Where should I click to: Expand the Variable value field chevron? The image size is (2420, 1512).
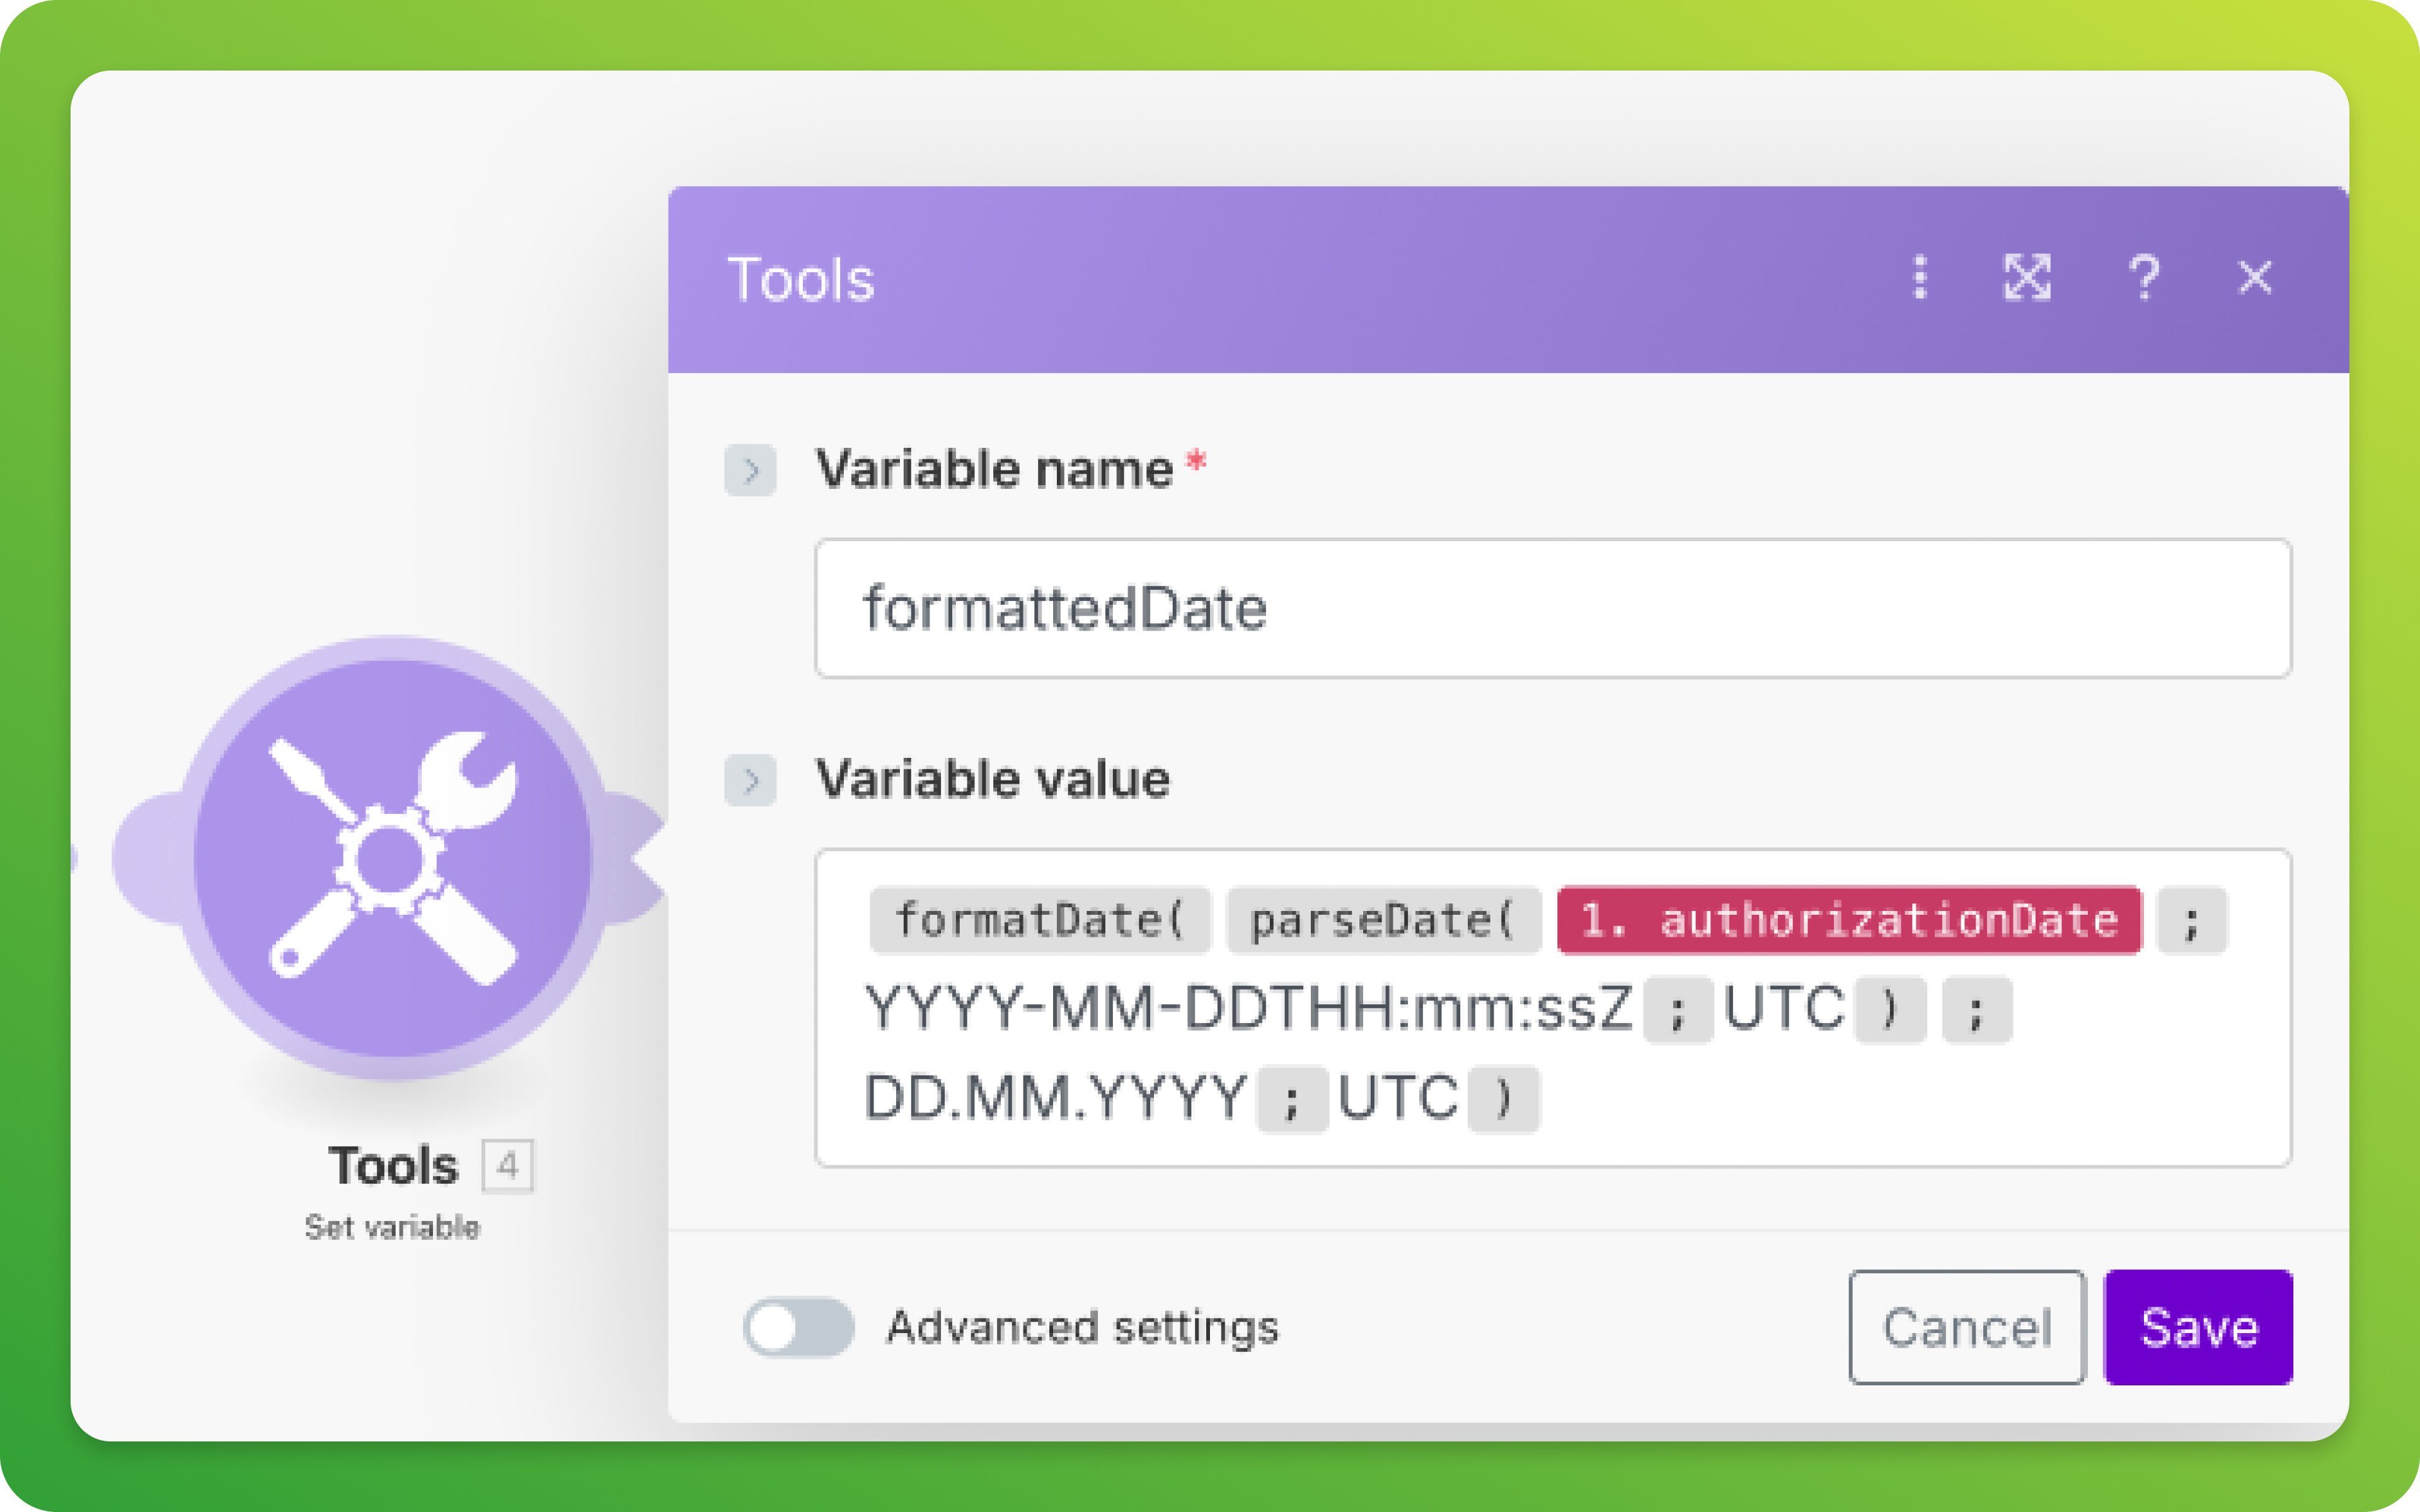750,780
